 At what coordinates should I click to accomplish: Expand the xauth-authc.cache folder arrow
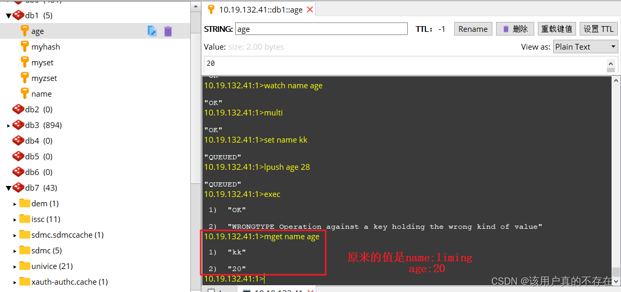click(x=15, y=282)
